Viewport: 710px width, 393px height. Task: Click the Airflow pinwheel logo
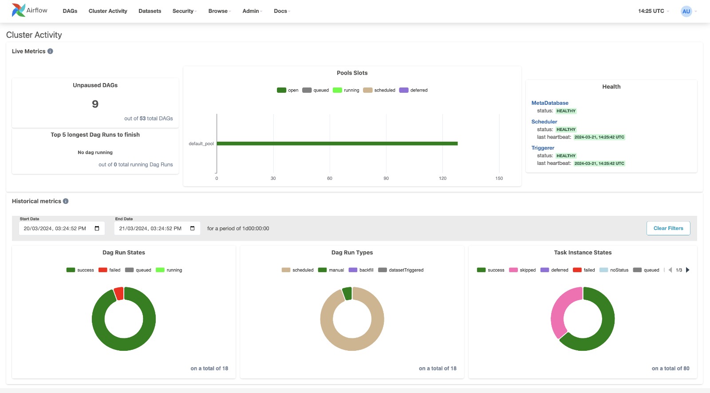tap(19, 10)
